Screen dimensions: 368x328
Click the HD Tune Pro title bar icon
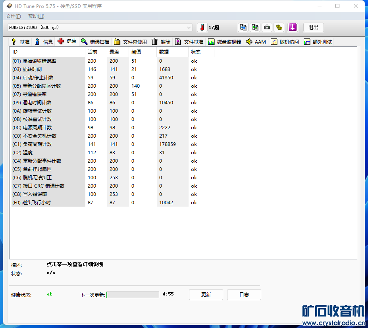tap(10, 6)
